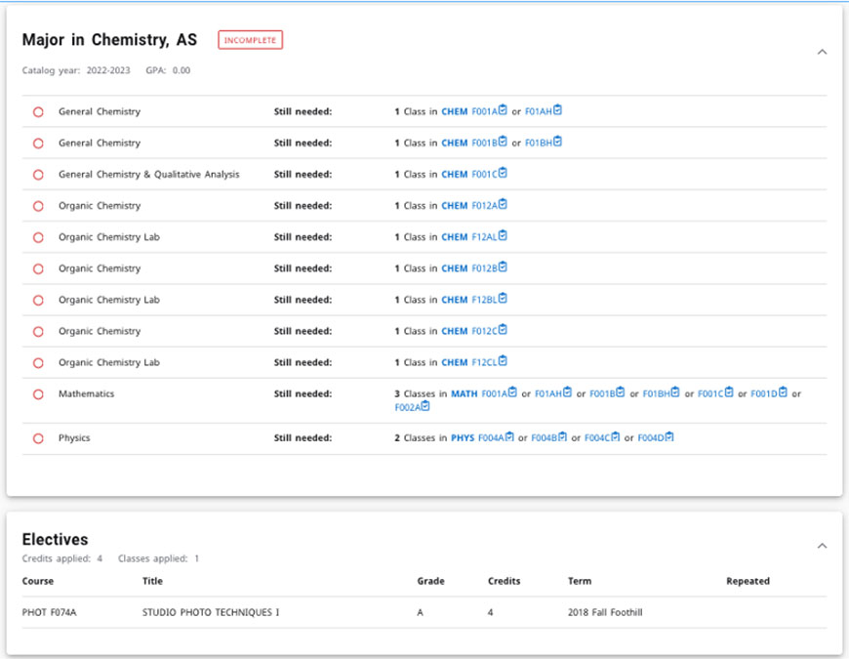849x659 pixels.
Task: Click the clipboard icon beside F01BH
Action: tap(557, 142)
